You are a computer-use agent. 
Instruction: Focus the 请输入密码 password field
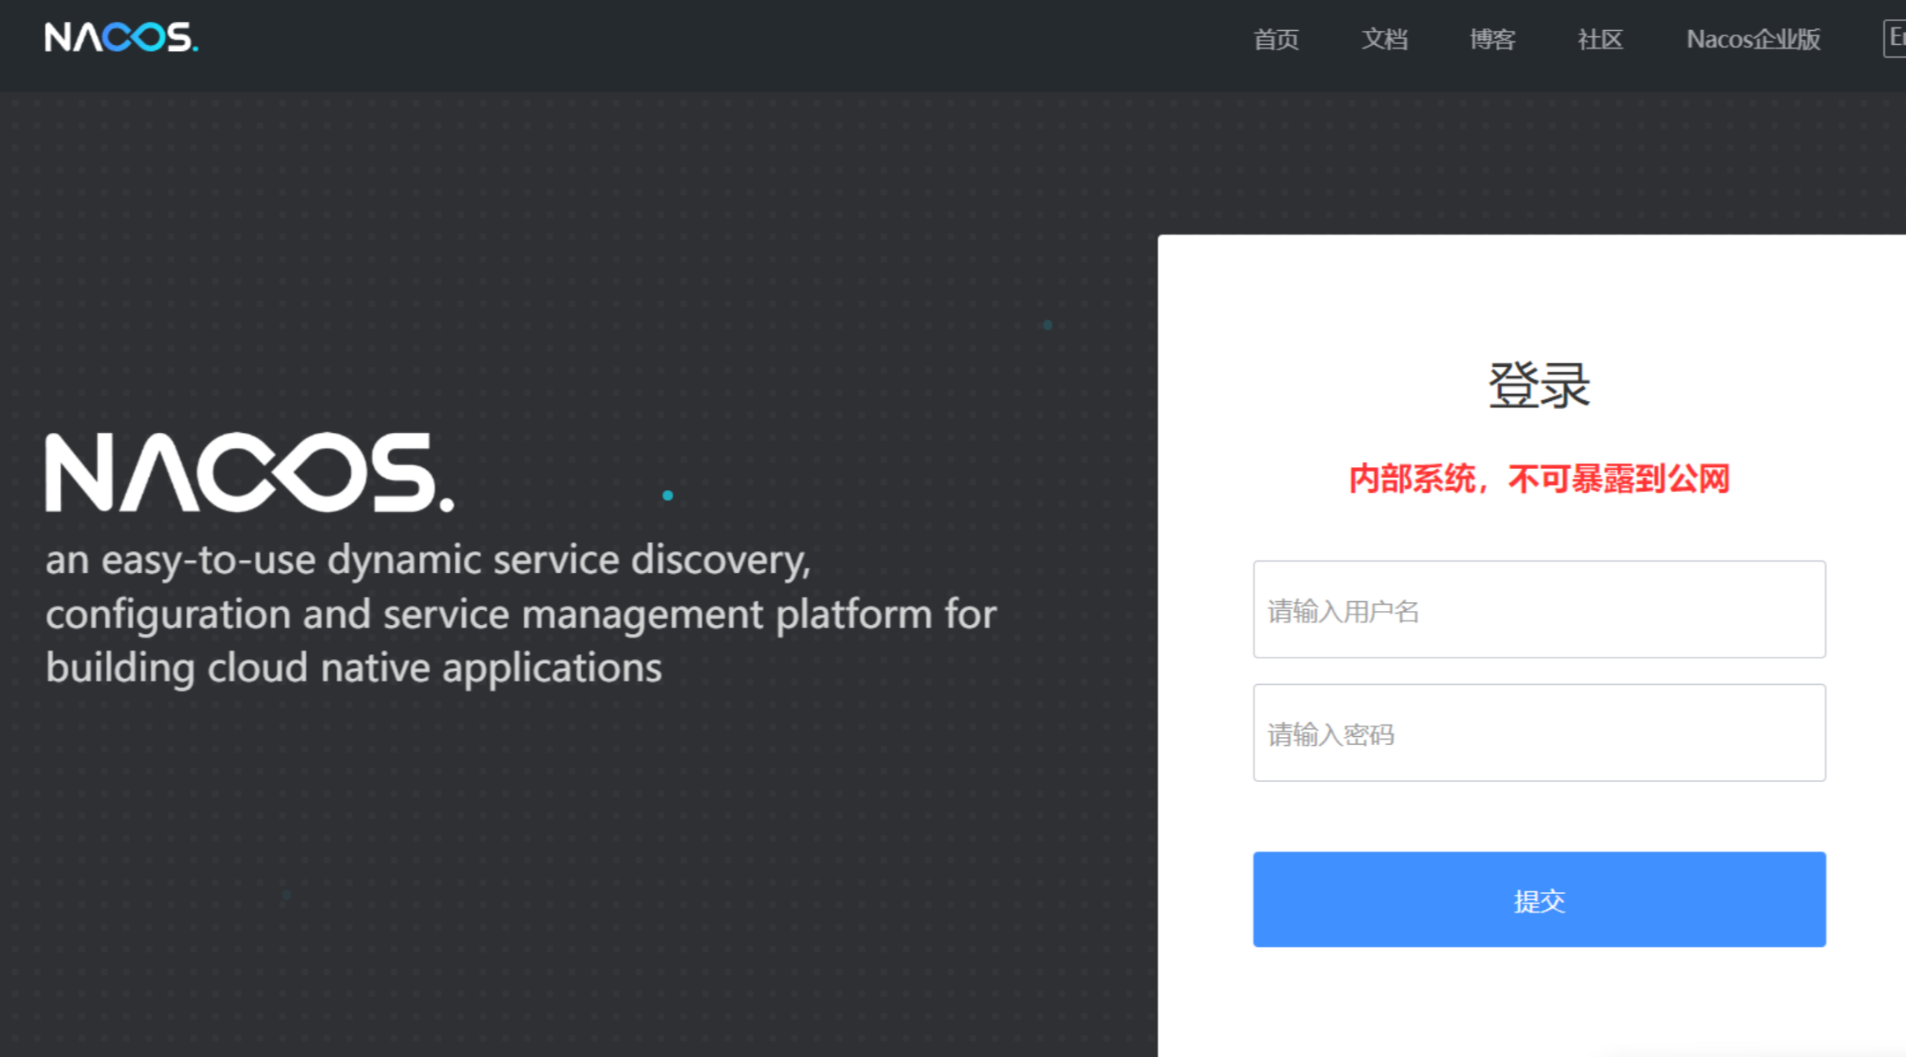[x=1539, y=733]
